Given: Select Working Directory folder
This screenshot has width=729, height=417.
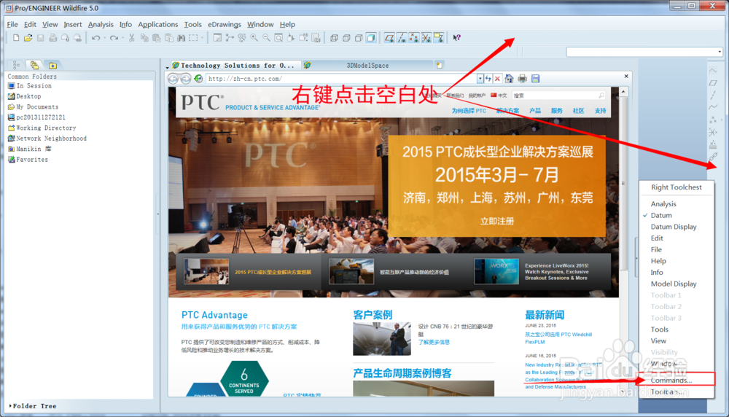Looking at the screenshot, I should (42, 128).
